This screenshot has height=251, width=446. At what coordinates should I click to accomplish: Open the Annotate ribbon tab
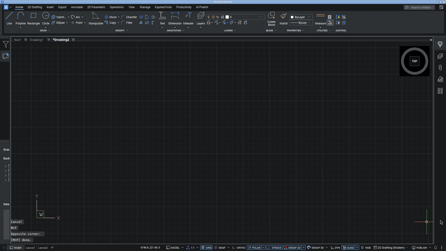[77, 7]
